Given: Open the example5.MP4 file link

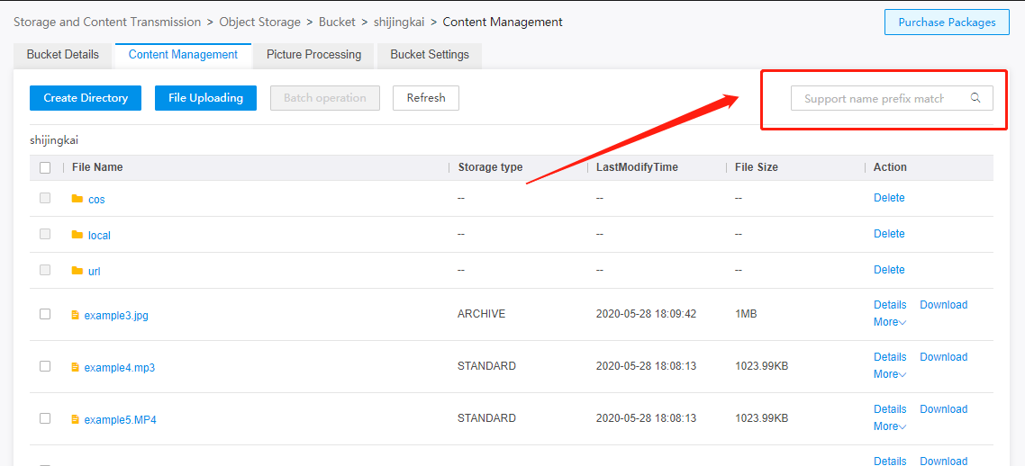Looking at the screenshot, I should (x=121, y=420).
